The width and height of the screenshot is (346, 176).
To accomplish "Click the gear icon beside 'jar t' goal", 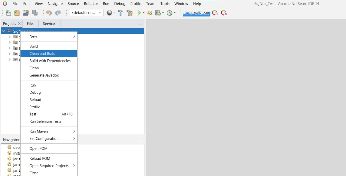I will coord(9,170).
